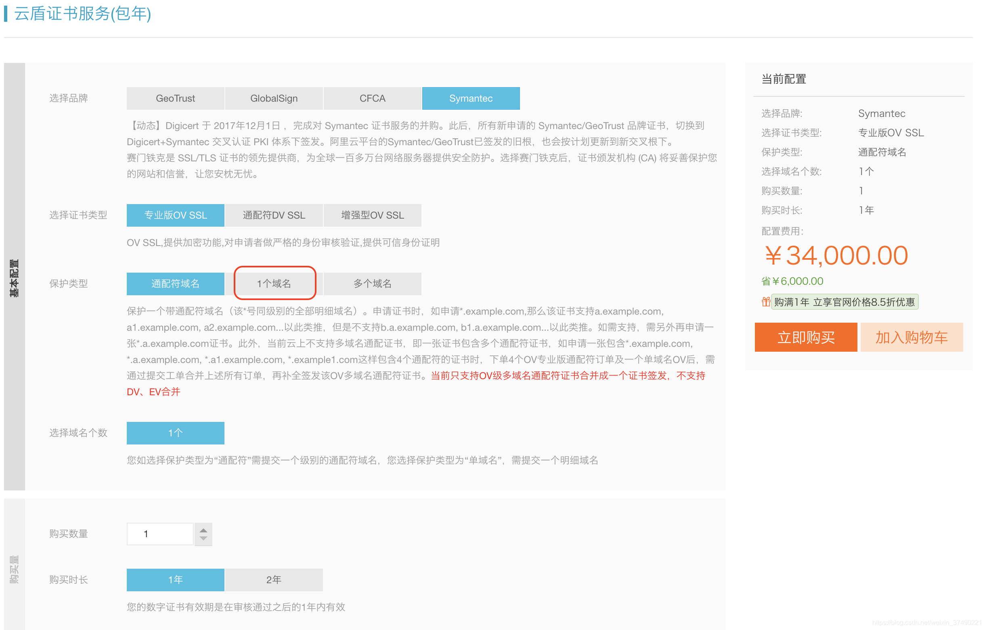Click the 保护类型 form label
The width and height of the screenshot is (985, 630).
pyautogui.click(x=68, y=284)
